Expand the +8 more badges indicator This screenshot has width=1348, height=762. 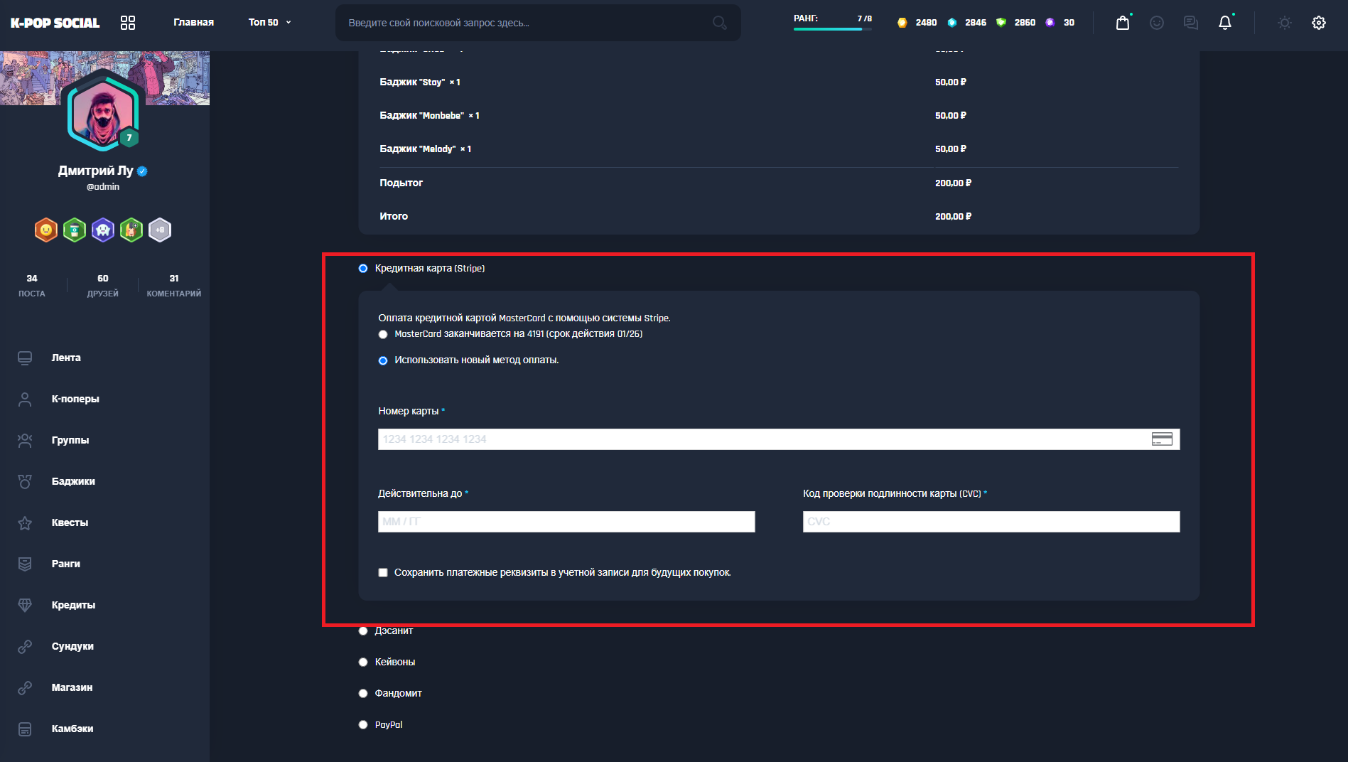160,230
